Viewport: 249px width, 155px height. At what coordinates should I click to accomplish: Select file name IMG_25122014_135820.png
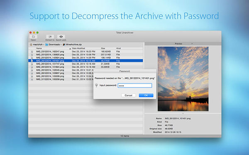(50, 55)
